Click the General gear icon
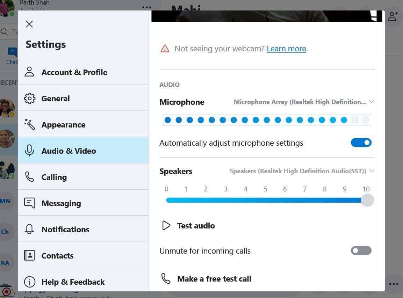Image resolution: width=403 pixels, height=298 pixels. click(30, 99)
